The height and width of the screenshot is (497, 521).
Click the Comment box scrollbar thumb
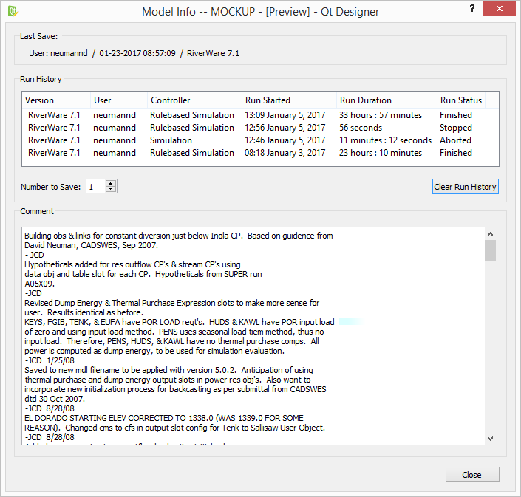tap(490, 250)
